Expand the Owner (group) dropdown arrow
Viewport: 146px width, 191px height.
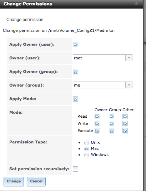coord(129,85)
